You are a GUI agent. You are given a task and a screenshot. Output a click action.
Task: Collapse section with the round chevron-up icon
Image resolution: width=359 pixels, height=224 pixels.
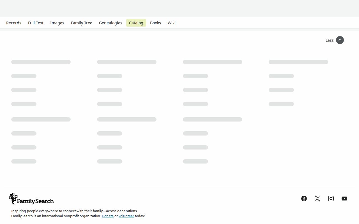tap(340, 40)
